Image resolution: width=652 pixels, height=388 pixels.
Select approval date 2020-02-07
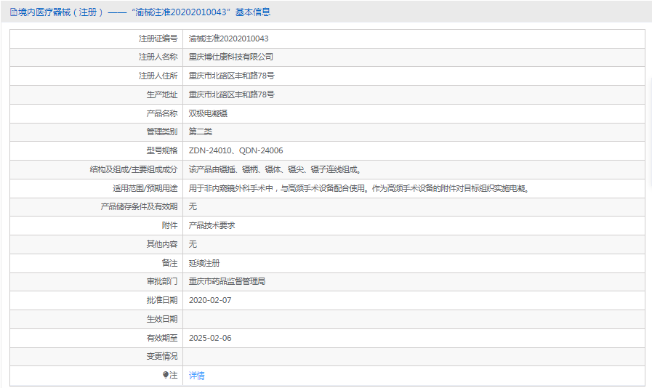(x=210, y=300)
